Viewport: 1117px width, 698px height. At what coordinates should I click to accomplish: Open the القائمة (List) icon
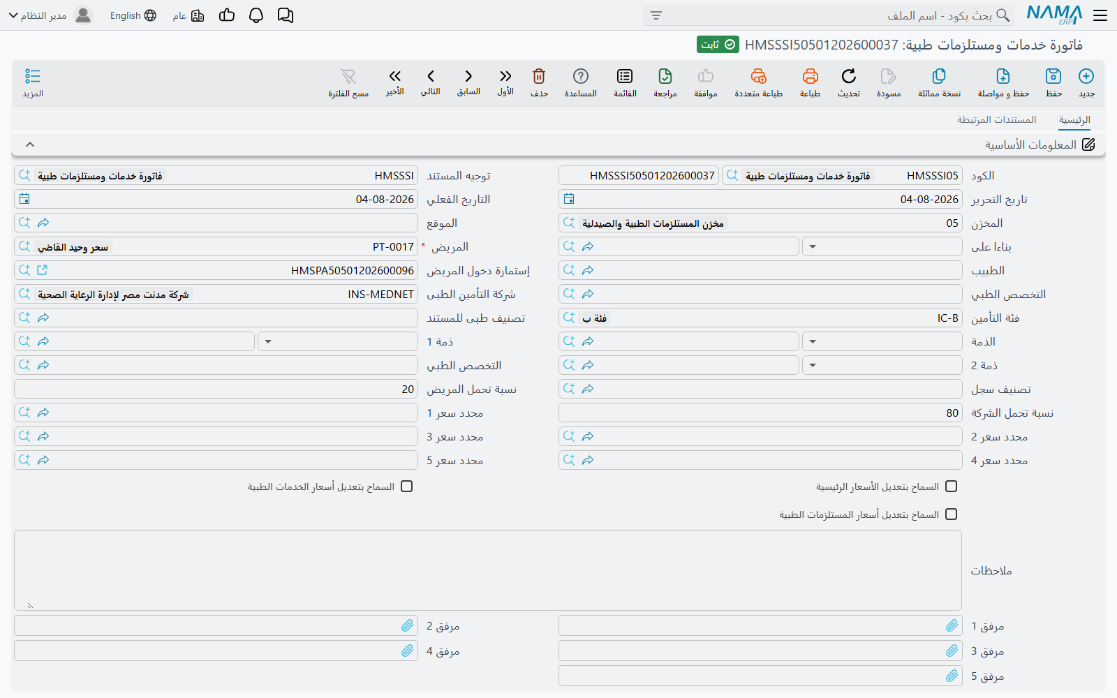pos(625,76)
